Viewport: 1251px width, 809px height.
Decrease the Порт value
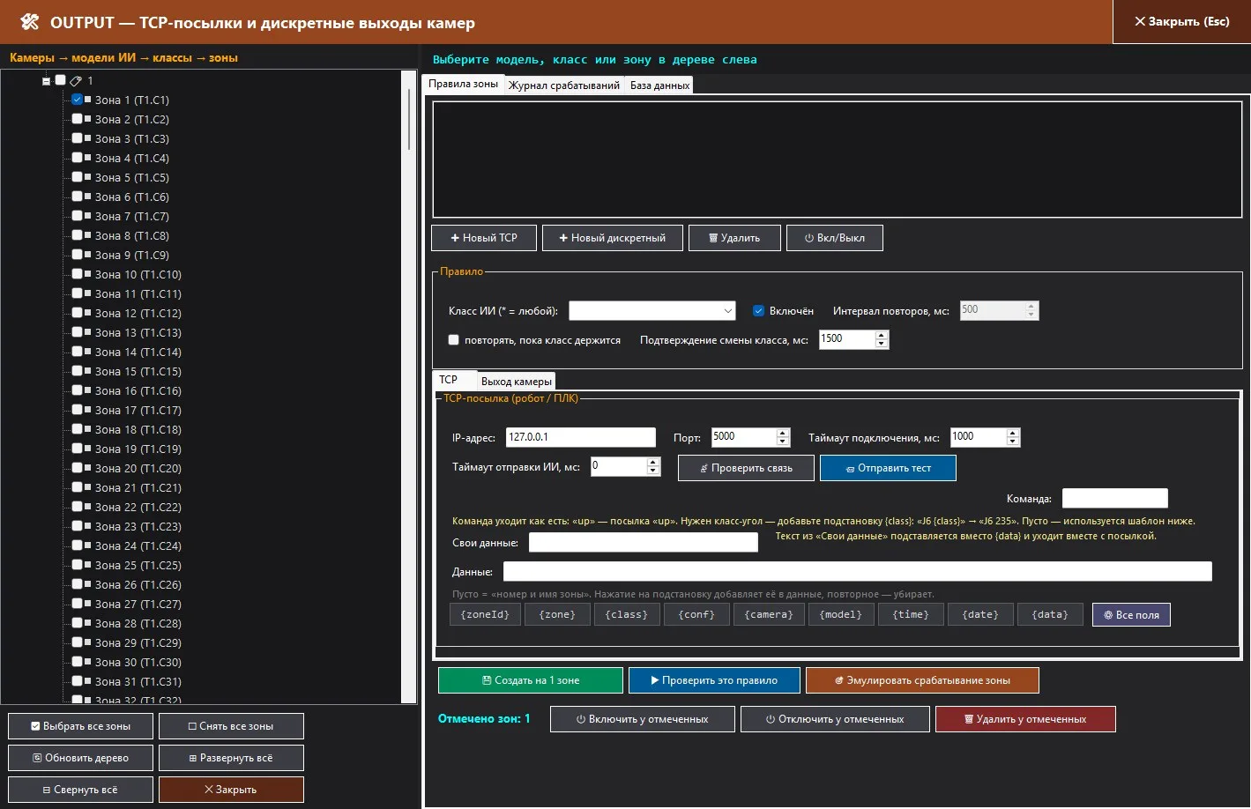(x=783, y=442)
